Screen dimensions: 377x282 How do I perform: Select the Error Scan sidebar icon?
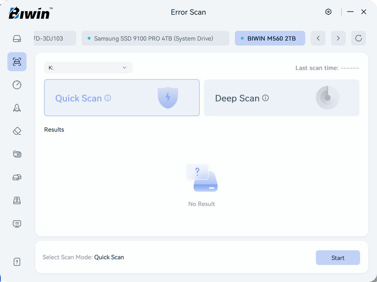pos(17,62)
